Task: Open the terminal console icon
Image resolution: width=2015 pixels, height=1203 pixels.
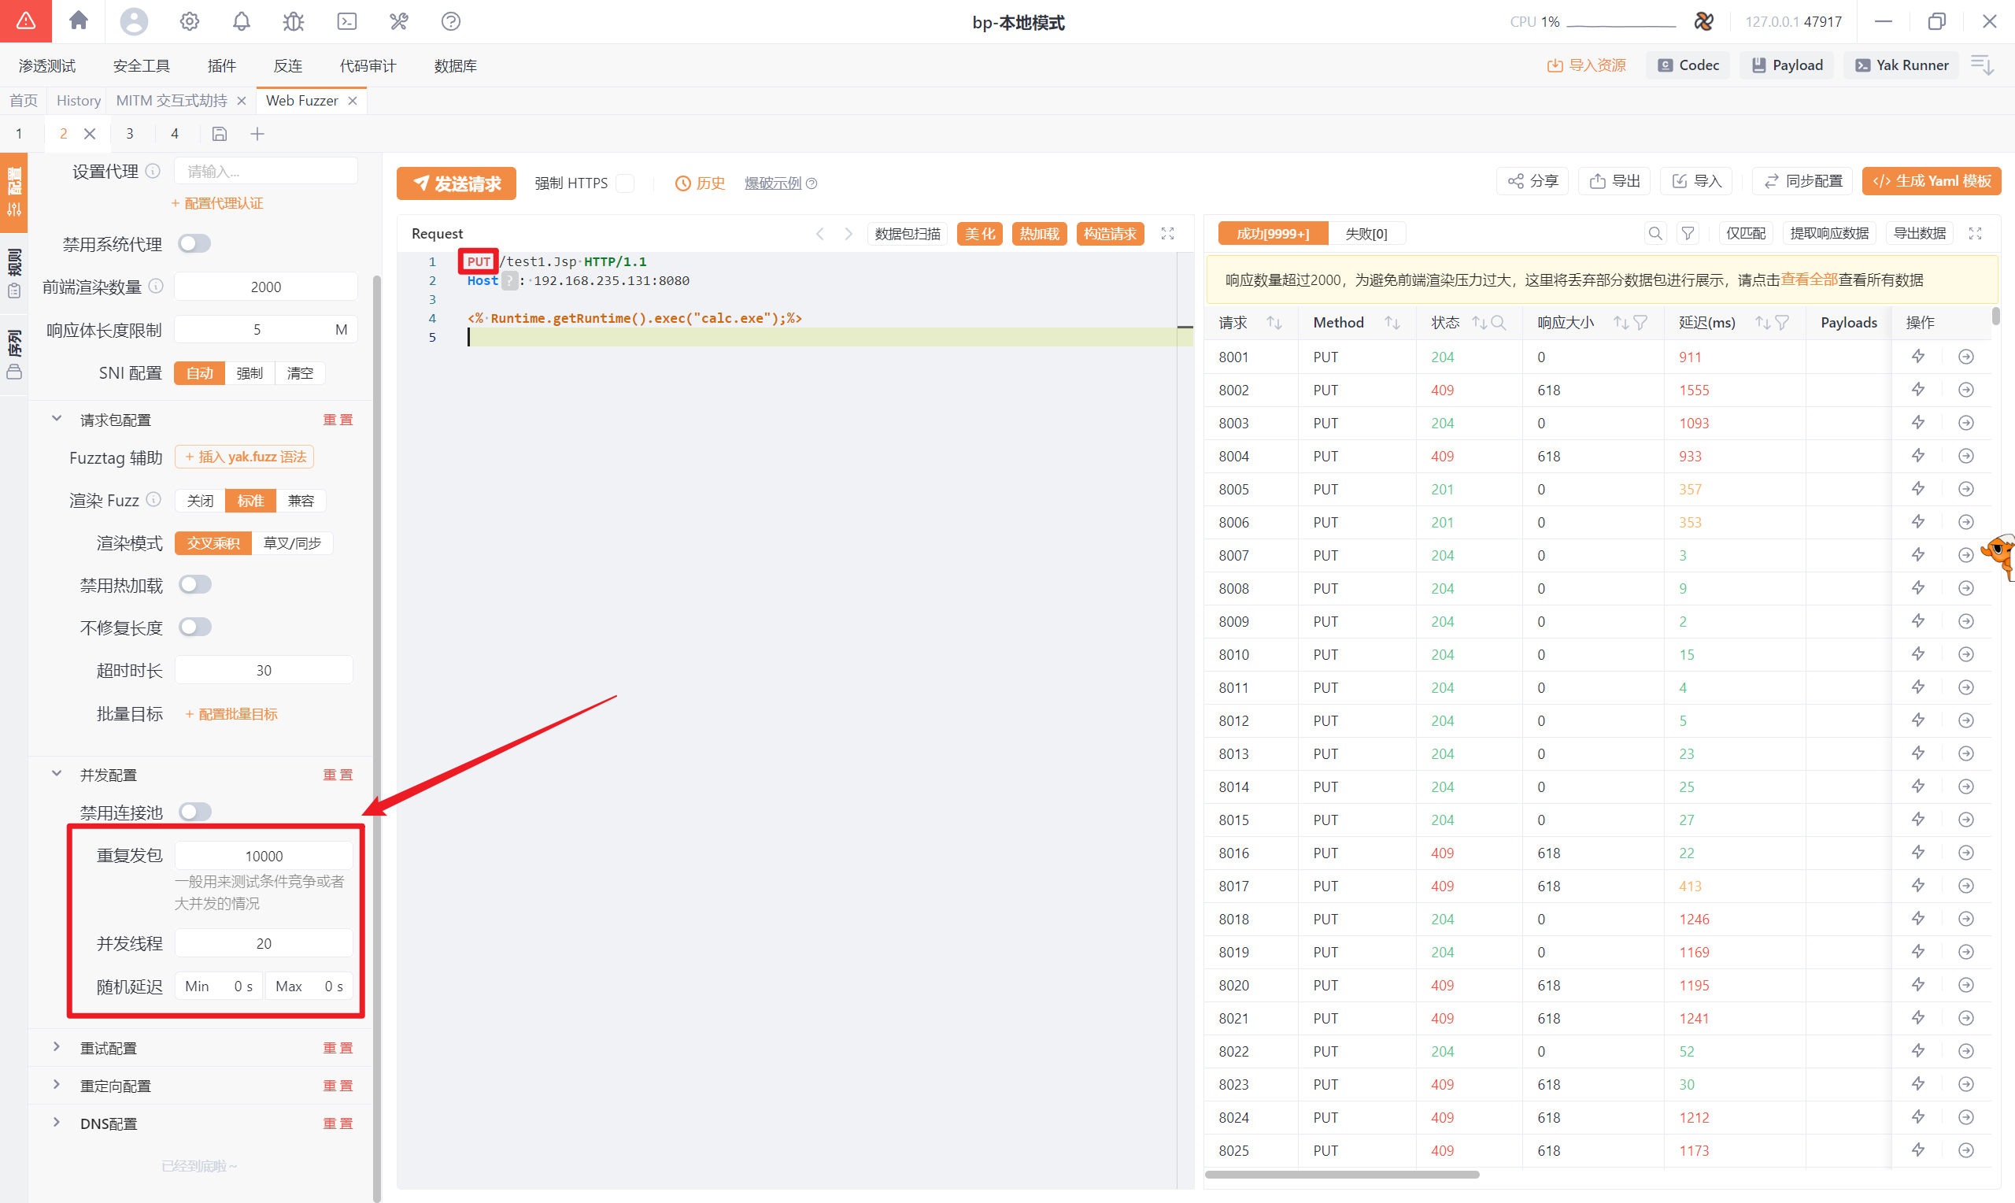Action: [347, 21]
